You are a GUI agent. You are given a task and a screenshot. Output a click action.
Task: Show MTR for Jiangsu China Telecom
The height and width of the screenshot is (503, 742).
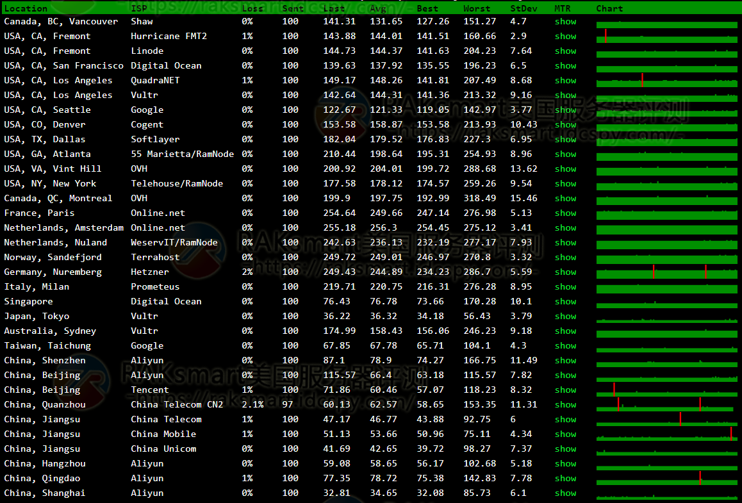[566, 419]
